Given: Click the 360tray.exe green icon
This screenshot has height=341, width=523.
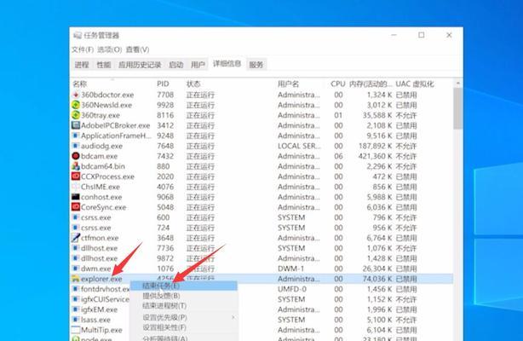Looking at the screenshot, I should click(76, 115).
